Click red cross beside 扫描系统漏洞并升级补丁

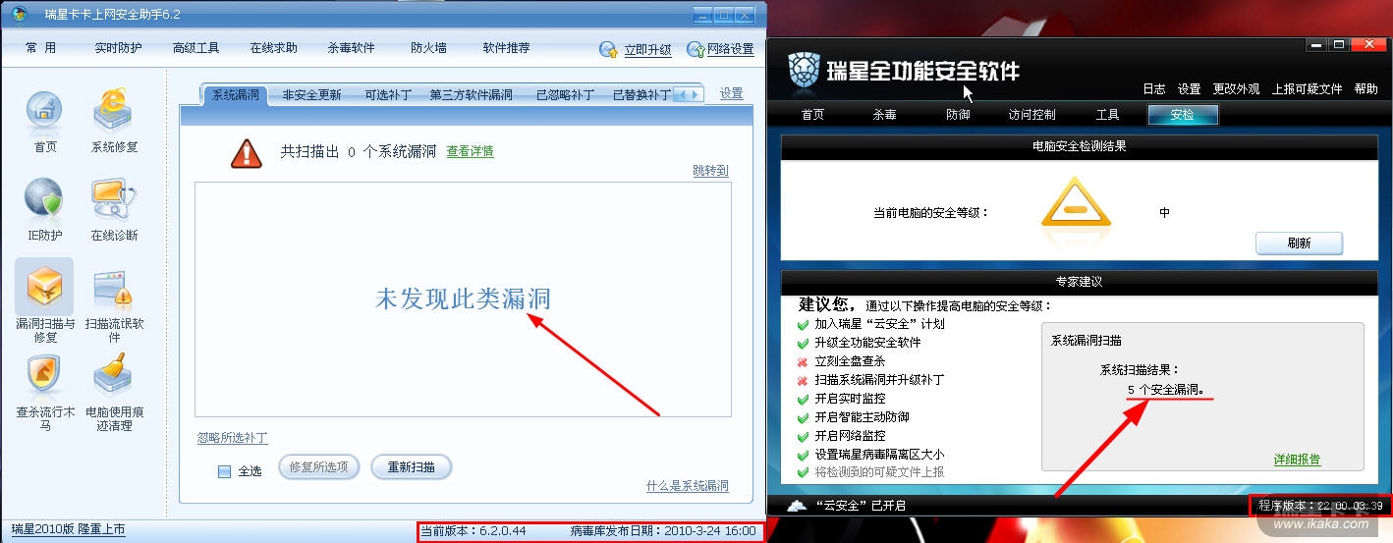pos(804,380)
